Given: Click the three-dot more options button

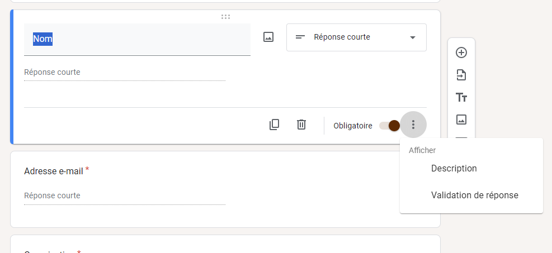Looking at the screenshot, I should coord(413,125).
